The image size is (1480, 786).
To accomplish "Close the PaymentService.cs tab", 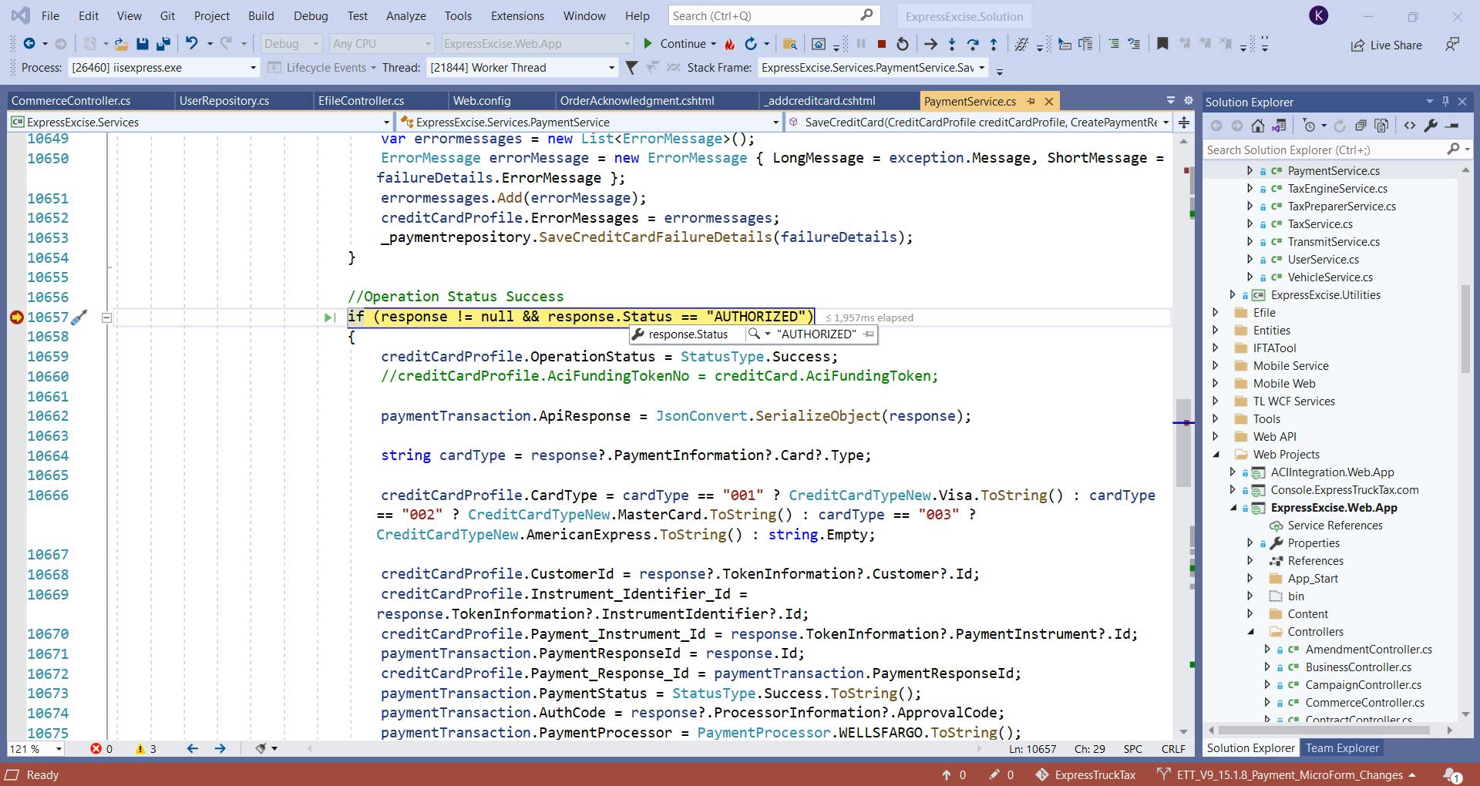I will coord(1049,101).
